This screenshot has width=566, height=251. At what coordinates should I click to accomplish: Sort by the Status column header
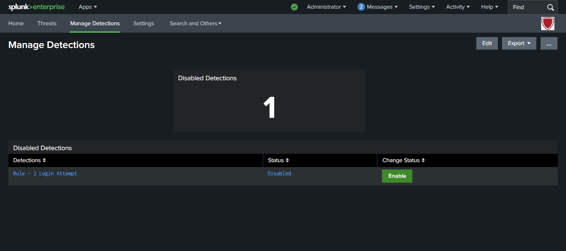click(x=278, y=160)
